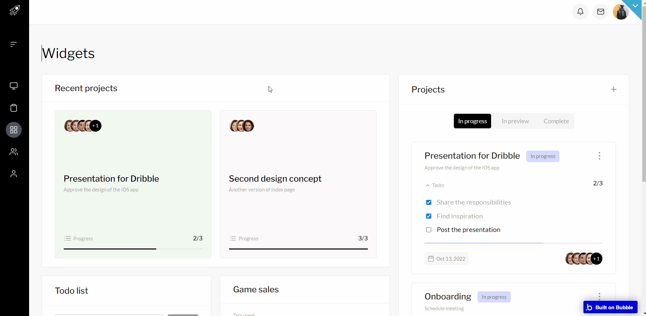Click member avatars on Second design concept card

[x=241, y=126]
